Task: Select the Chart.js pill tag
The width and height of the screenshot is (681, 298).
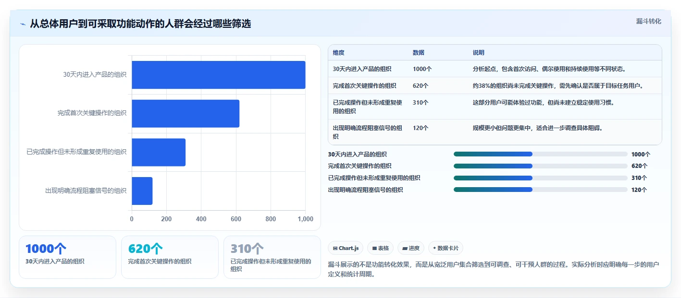Action: pyautogui.click(x=346, y=248)
